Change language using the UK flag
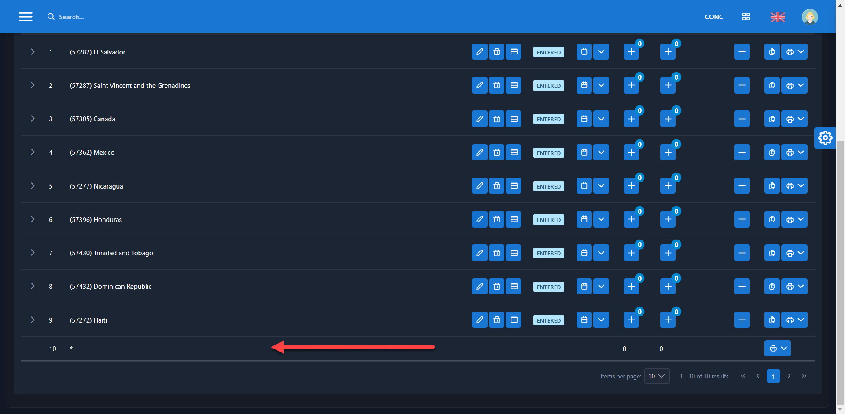This screenshot has height=414, width=845. point(778,17)
